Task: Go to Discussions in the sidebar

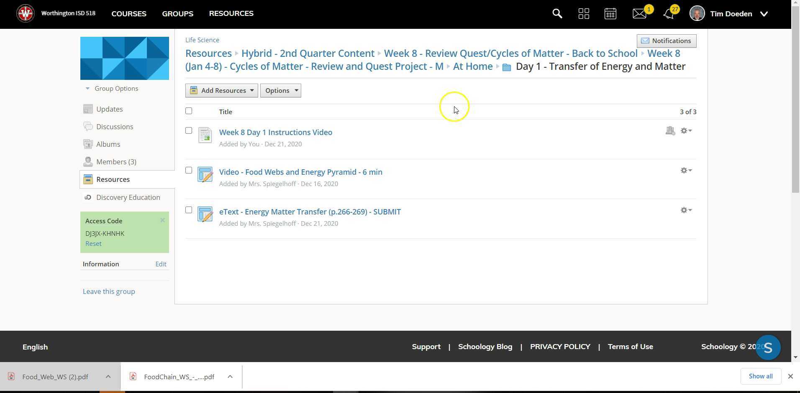Action: pos(114,127)
